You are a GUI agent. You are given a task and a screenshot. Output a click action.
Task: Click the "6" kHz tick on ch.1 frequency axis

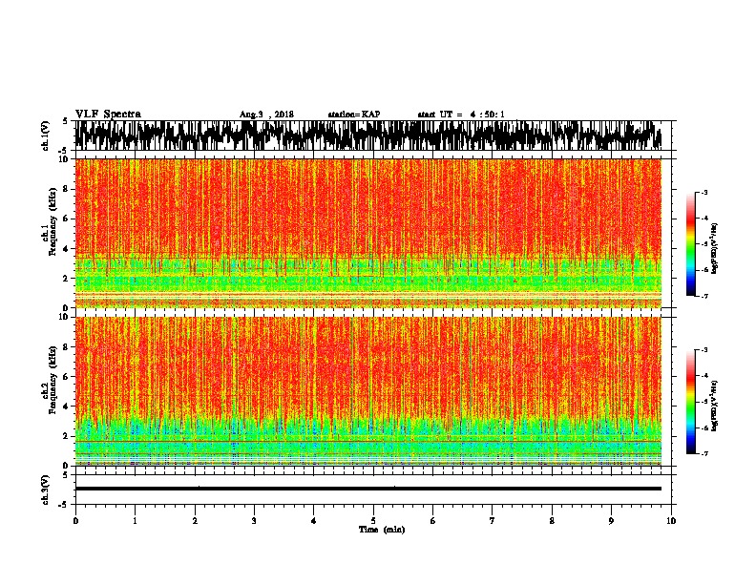66,219
